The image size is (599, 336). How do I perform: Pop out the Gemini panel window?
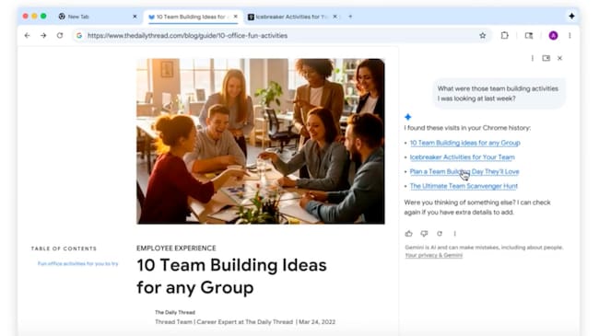point(546,58)
